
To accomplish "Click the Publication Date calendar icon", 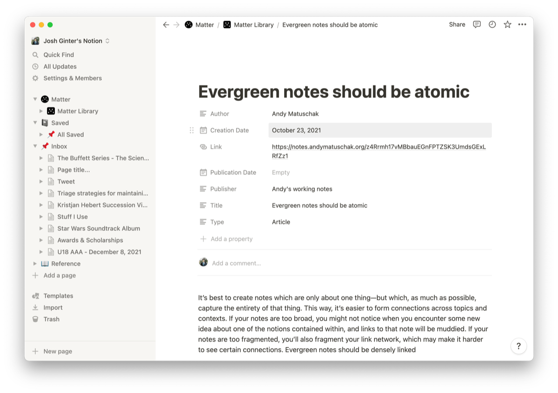I will click(203, 173).
